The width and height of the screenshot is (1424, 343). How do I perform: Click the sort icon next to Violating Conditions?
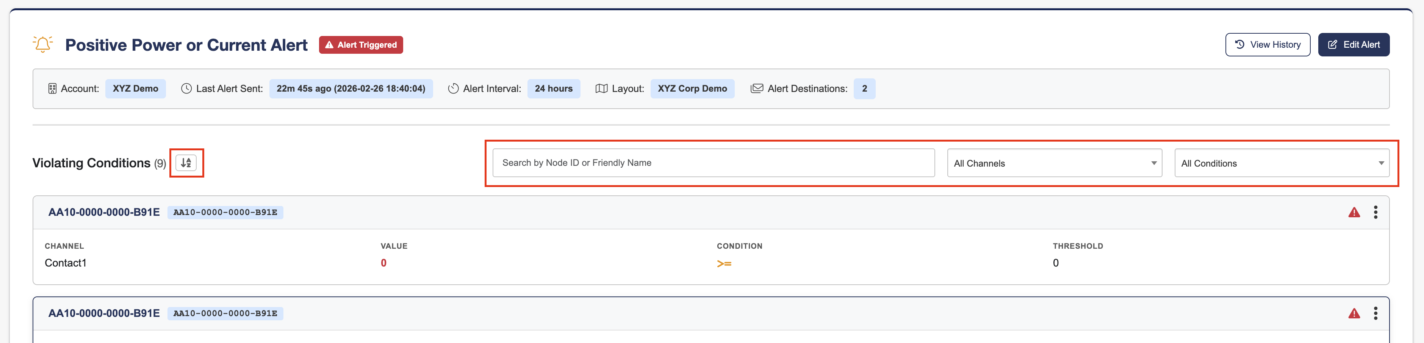click(x=186, y=162)
